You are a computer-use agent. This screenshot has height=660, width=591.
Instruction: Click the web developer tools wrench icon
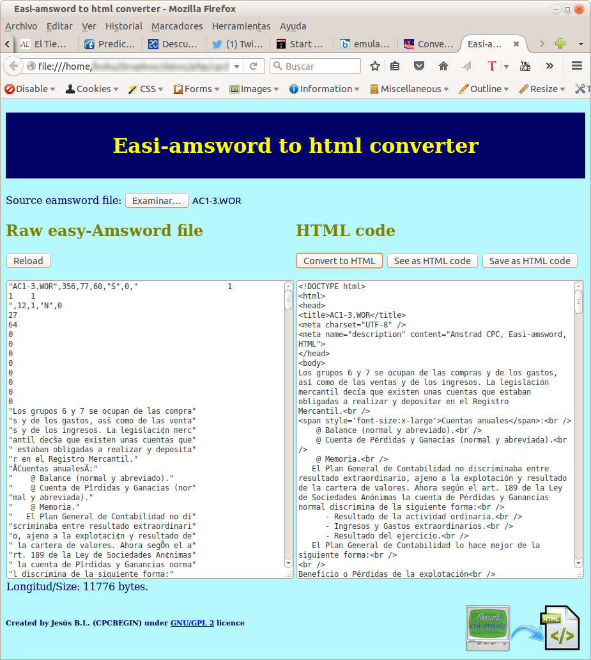pos(581,89)
